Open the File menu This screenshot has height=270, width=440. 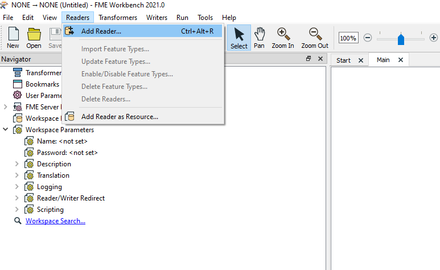point(8,18)
